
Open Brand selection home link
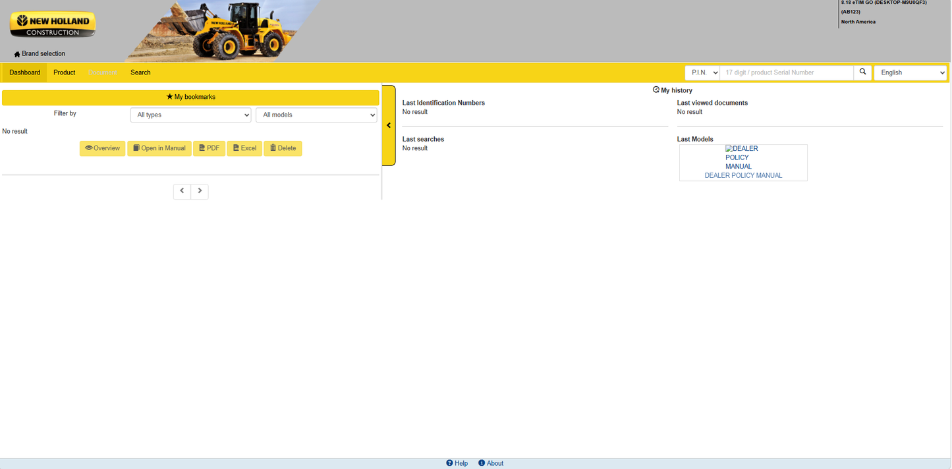(40, 54)
